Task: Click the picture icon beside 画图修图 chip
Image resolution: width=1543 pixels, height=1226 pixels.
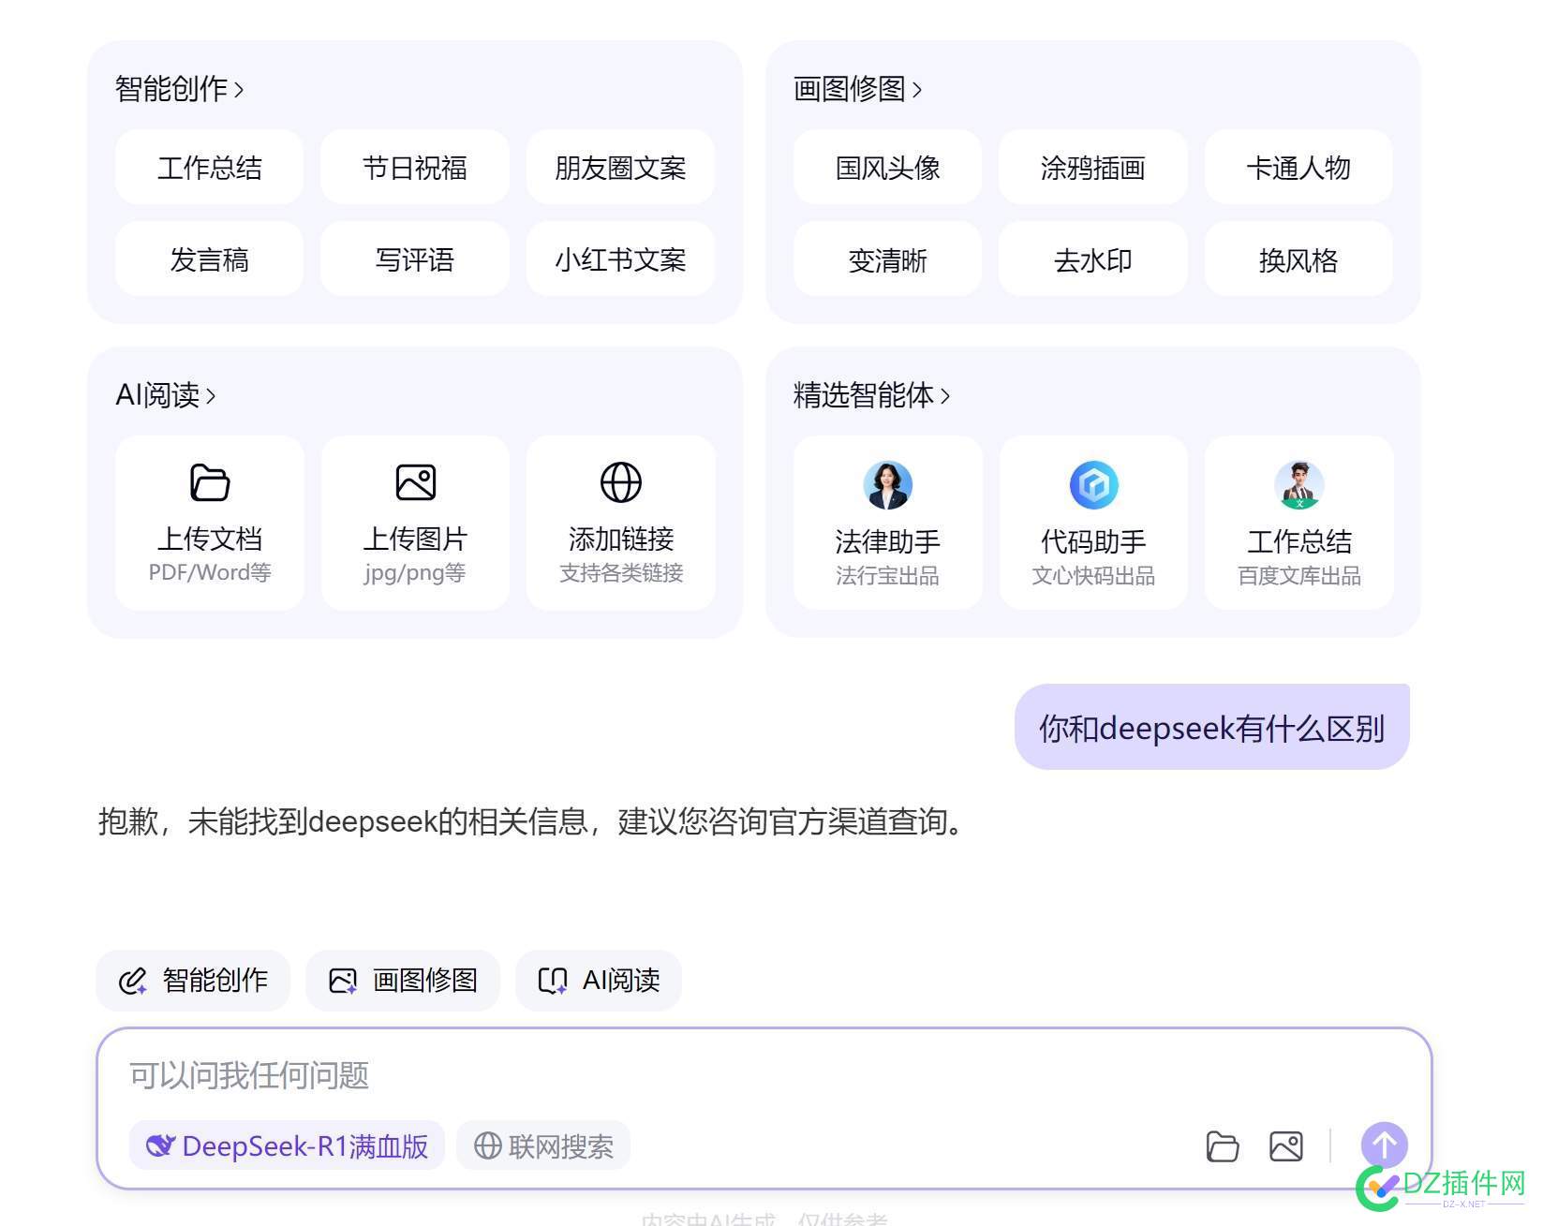Action: (x=343, y=981)
